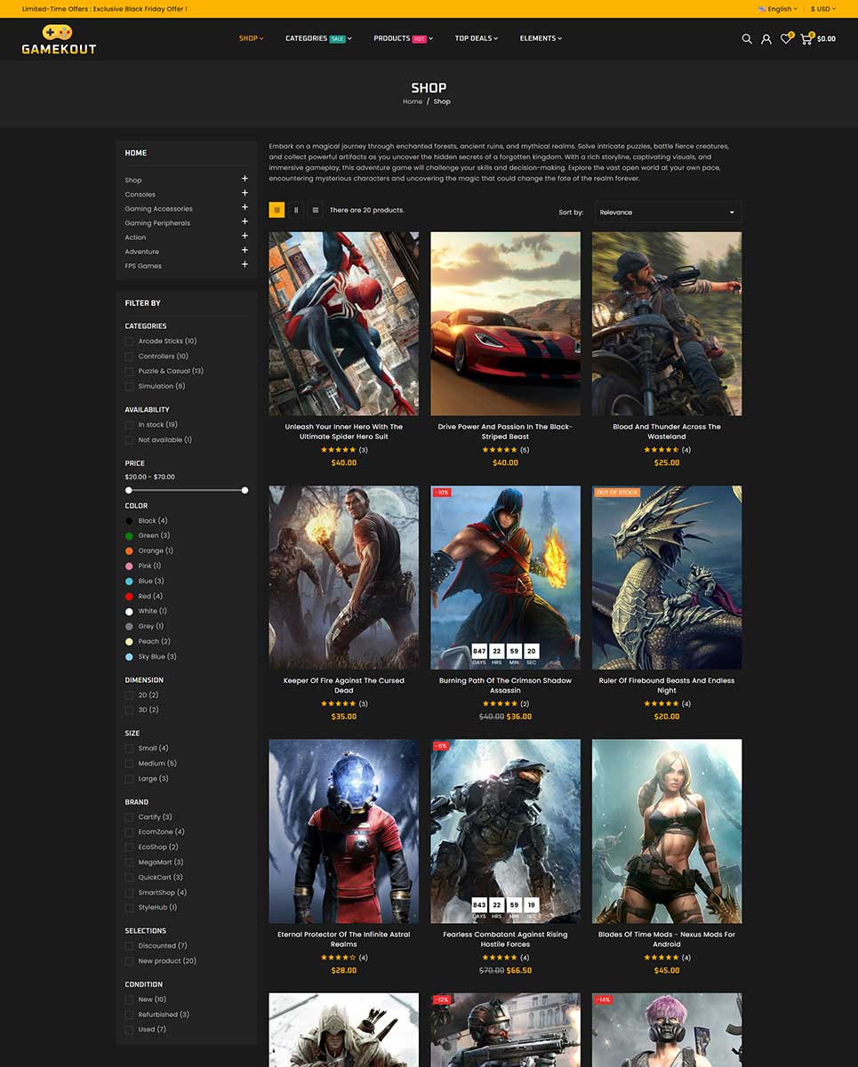This screenshot has width=858, height=1067.
Task: Select the Sky Blue color swatch
Action: pos(129,657)
